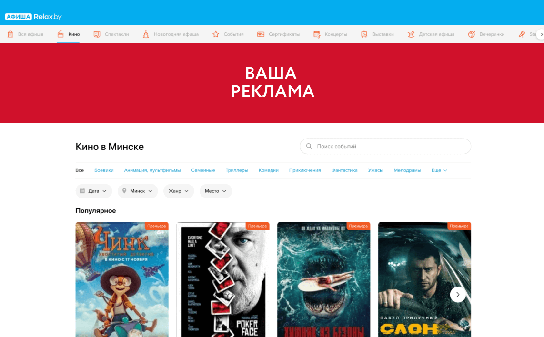Click the Спектакли theater mask icon

coord(97,34)
